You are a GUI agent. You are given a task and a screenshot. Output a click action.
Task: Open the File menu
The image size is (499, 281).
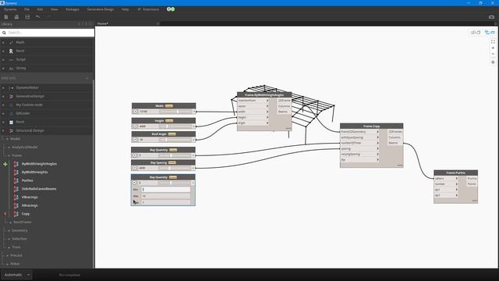coord(27,9)
